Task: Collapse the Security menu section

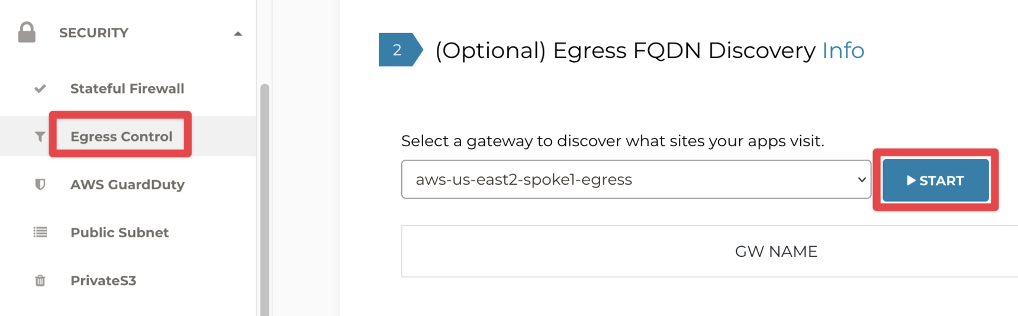Action: [x=238, y=34]
